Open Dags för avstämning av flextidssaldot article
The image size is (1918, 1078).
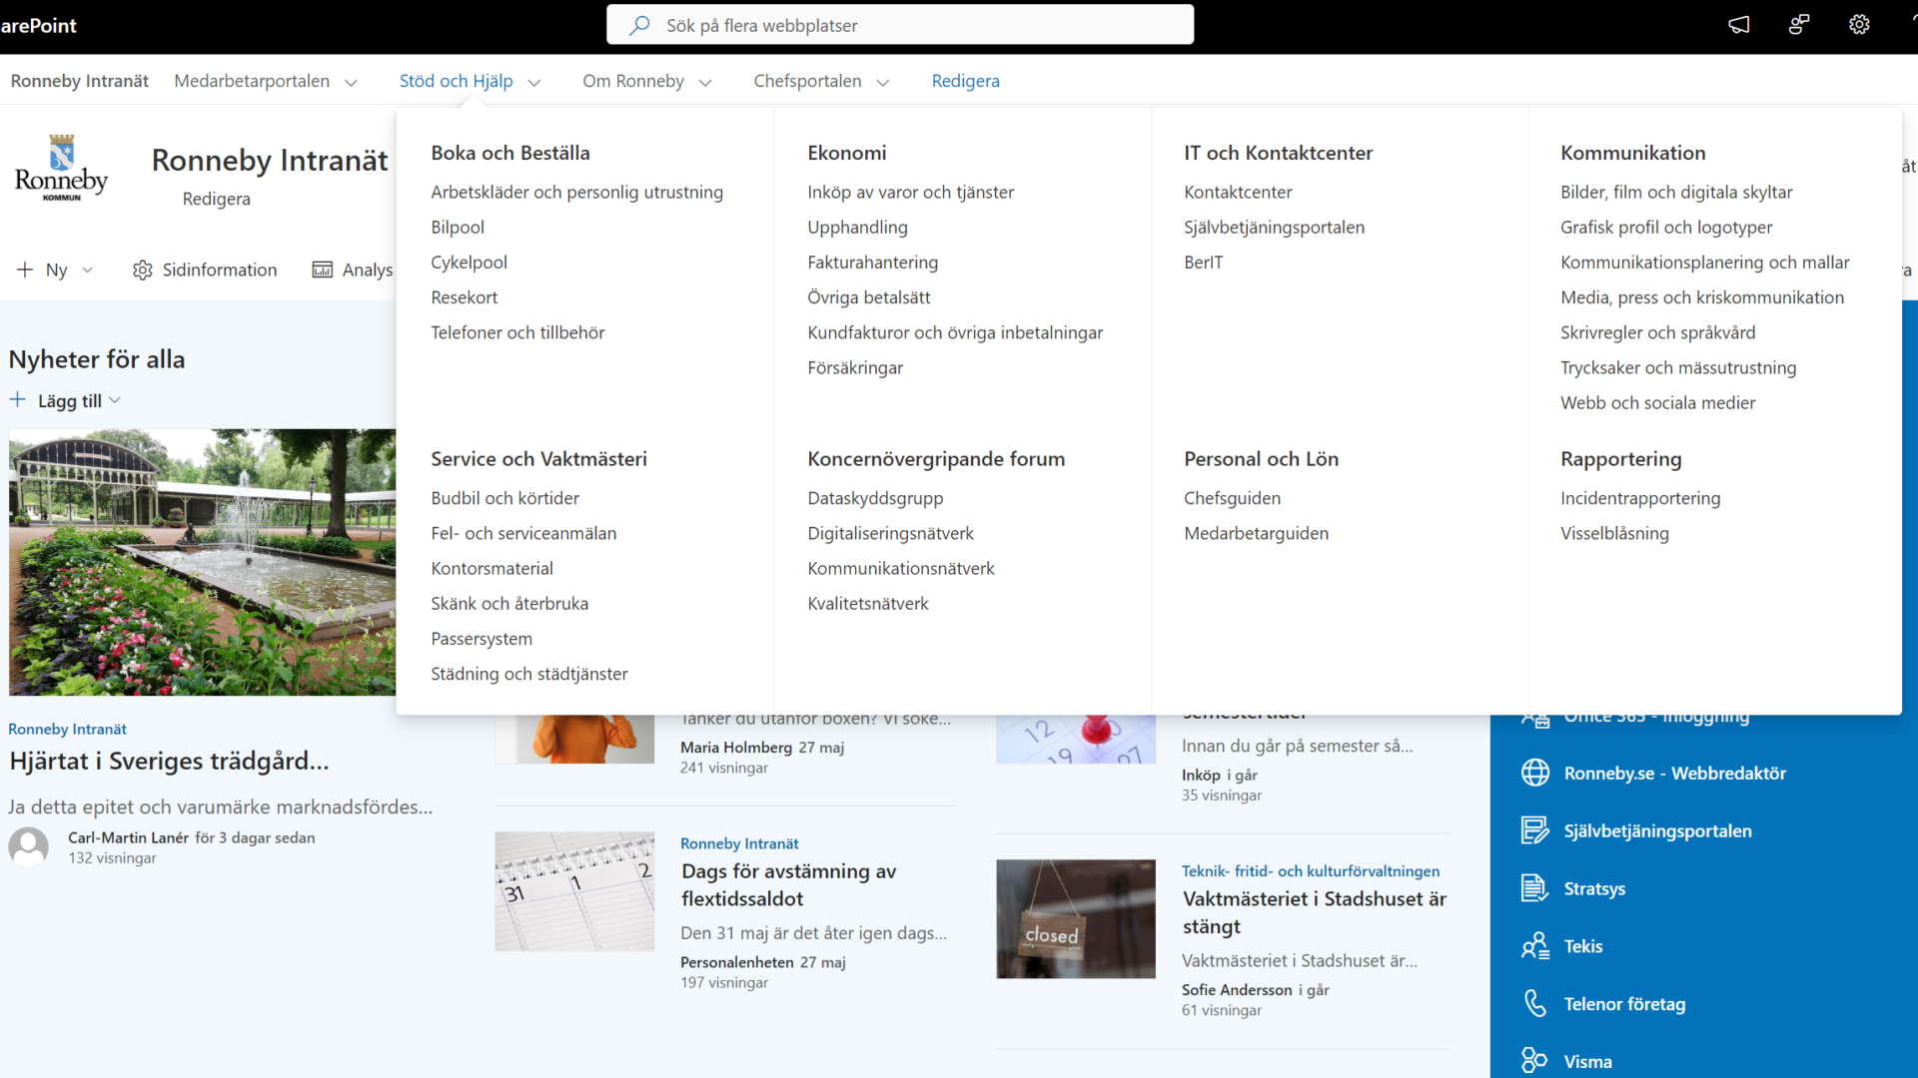tap(789, 884)
